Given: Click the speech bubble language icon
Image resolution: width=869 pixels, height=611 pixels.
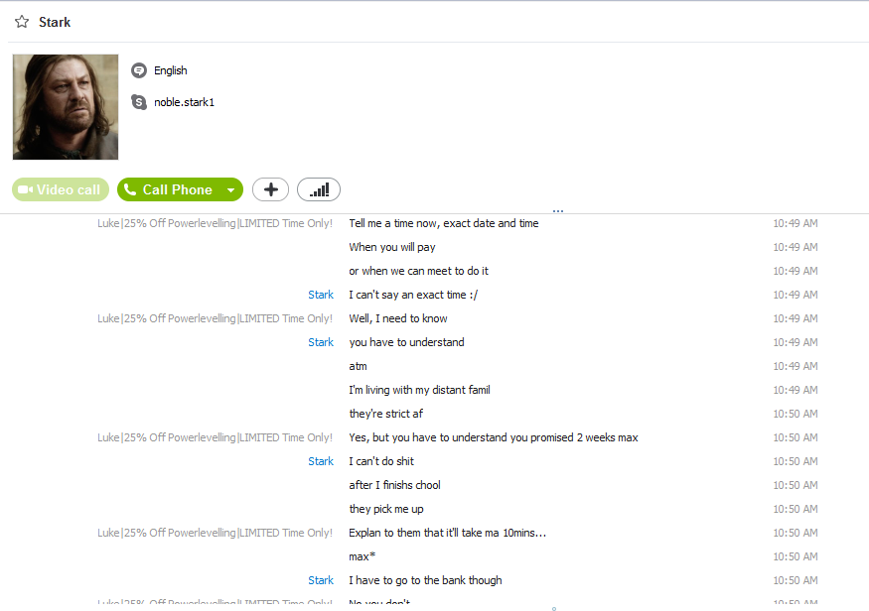Looking at the screenshot, I should pos(139,70).
